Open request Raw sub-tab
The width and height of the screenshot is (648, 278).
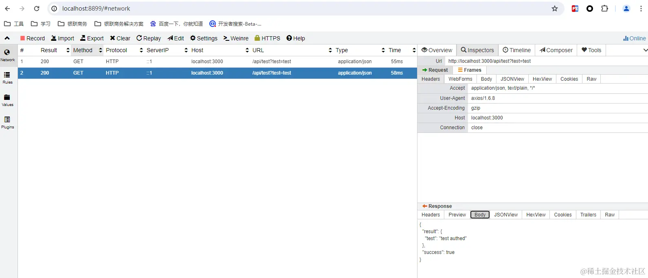(x=591, y=79)
